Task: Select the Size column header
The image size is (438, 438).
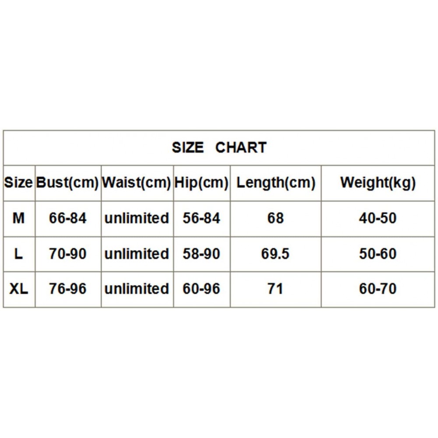Action: click(18, 182)
